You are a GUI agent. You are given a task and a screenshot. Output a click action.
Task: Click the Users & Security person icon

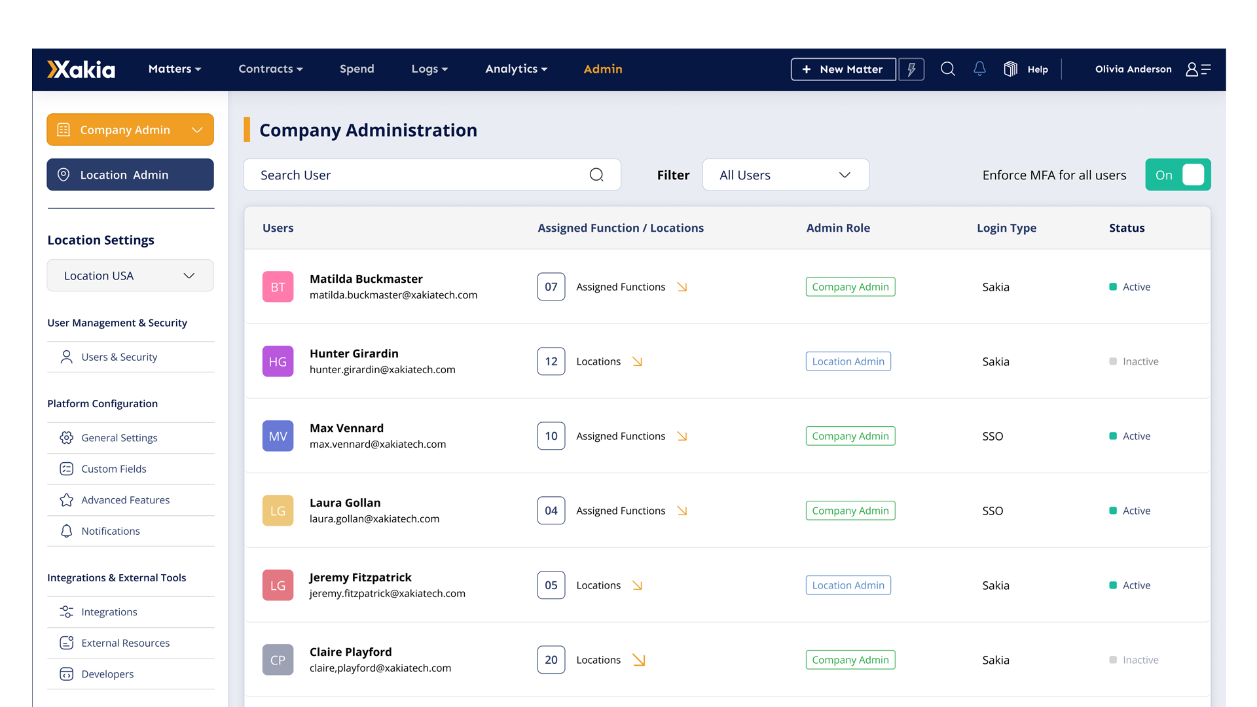tap(66, 357)
